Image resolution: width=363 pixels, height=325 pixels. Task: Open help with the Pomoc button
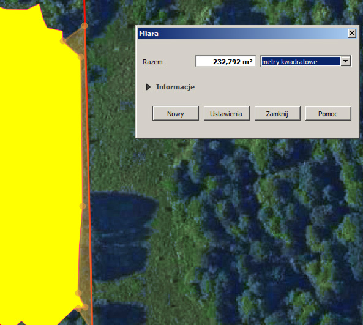point(328,113)
